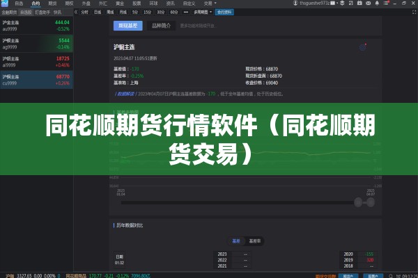Select the 快讯 sidebar tab
The image size is (418, 278).
pyautogui.click(x=58, y=13)
